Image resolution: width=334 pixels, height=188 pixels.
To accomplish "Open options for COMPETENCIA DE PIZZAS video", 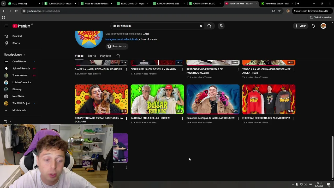I will 126,119.
